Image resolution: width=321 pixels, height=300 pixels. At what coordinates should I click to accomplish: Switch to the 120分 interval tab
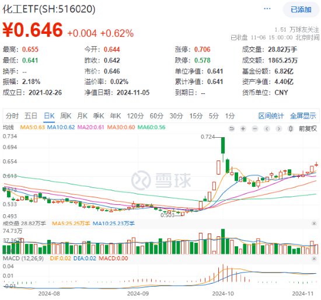(135, 116)
